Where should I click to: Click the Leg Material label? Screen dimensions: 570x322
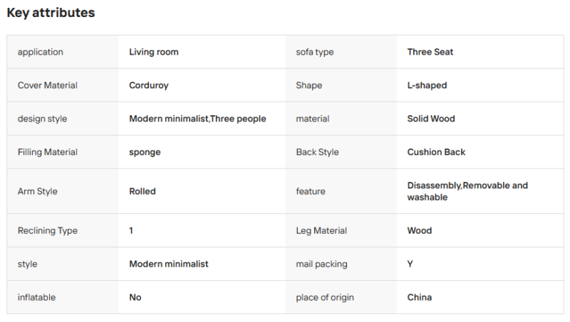click(321, 230)
